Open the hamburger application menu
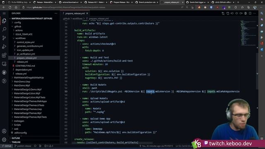 click(4, 13)
